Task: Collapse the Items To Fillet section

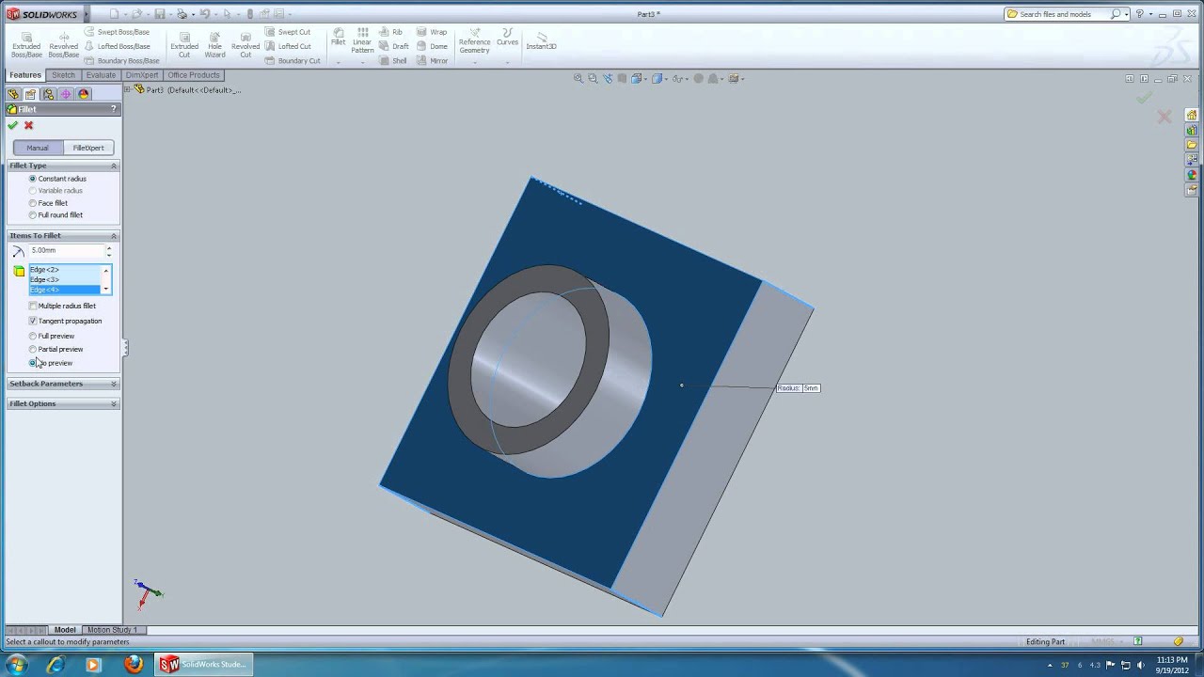Action: [114, 236]
